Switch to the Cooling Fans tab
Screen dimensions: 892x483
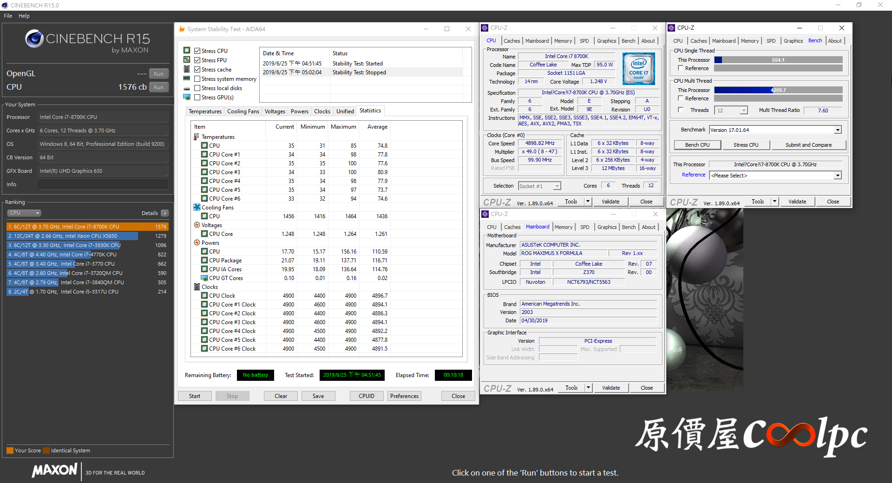[x=243, y=111]
